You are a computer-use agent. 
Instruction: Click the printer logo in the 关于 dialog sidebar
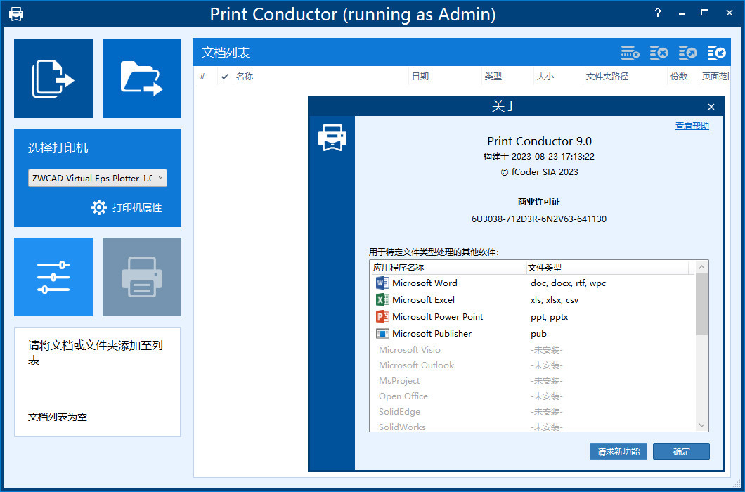click(332, 138)
